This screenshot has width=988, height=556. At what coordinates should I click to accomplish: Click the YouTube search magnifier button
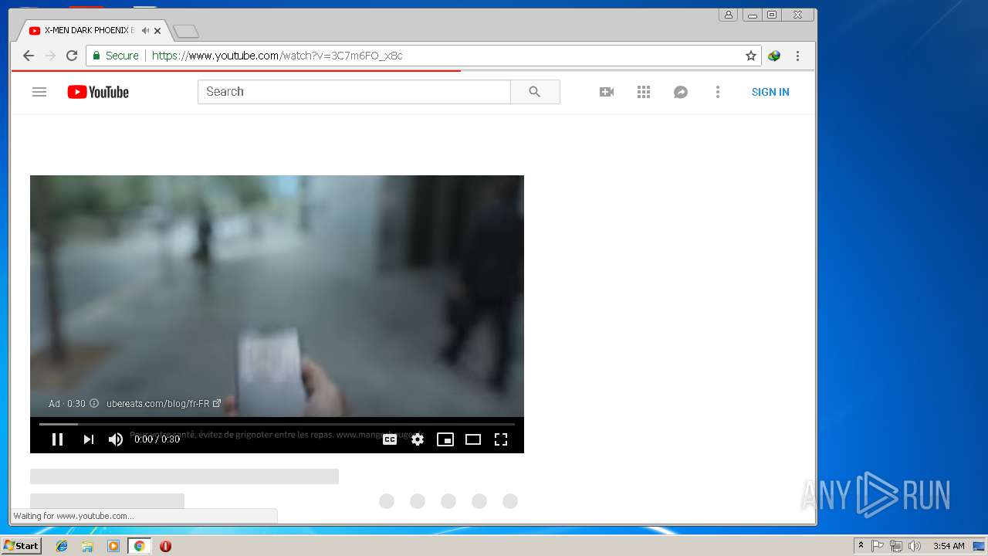[x=535, y=92]
